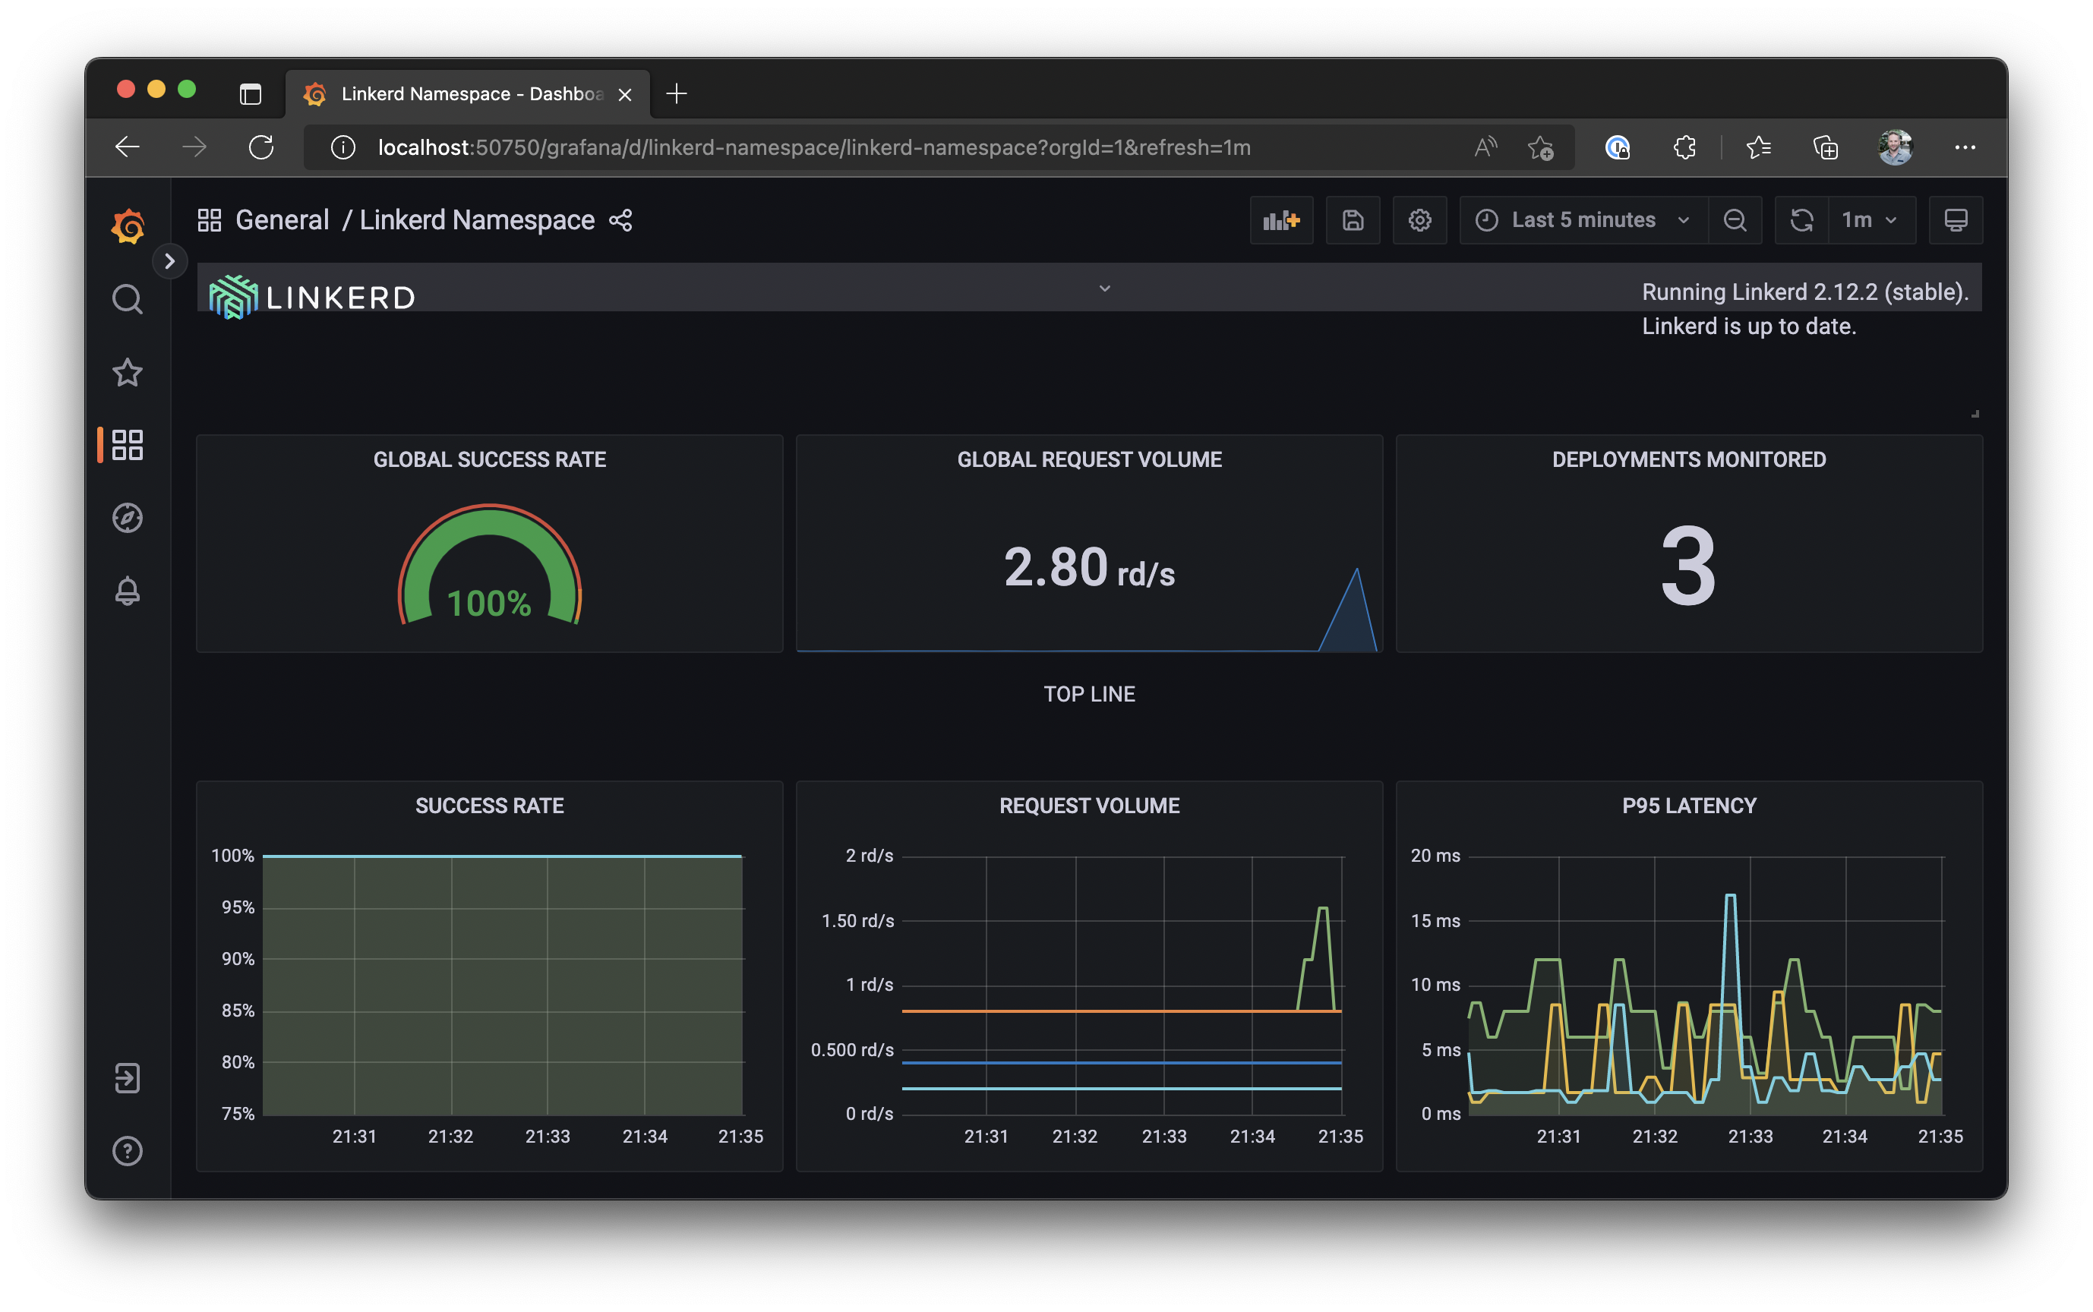Open browser Collections icon

coord(1826,147)
